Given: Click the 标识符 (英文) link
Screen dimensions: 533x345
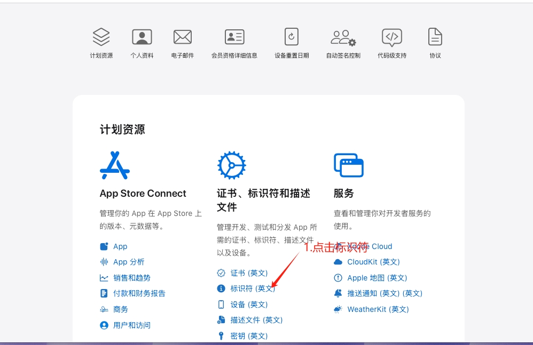Looking at the screenshot, I should (x=253, y=288).
